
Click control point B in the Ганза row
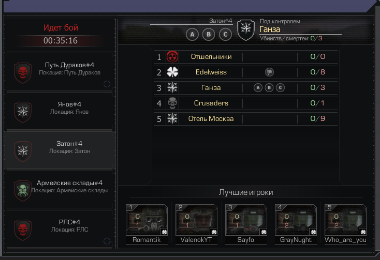[269, 87]
